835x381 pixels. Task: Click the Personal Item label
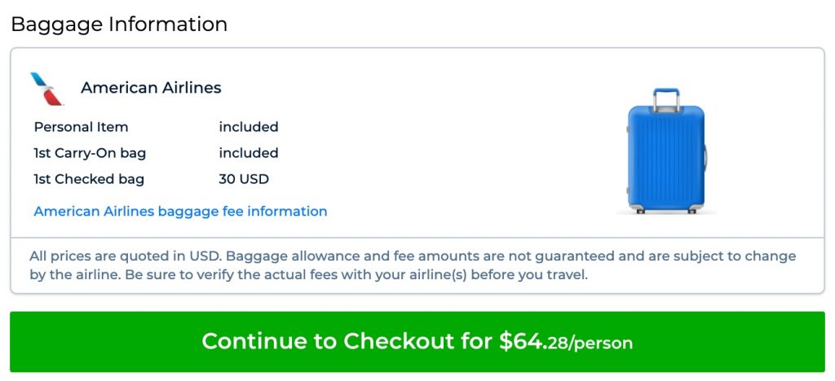pos(81,127)
